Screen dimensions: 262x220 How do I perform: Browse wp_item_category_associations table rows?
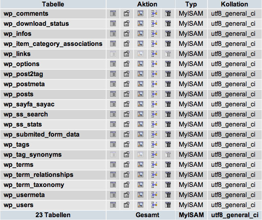pos(113,44)
